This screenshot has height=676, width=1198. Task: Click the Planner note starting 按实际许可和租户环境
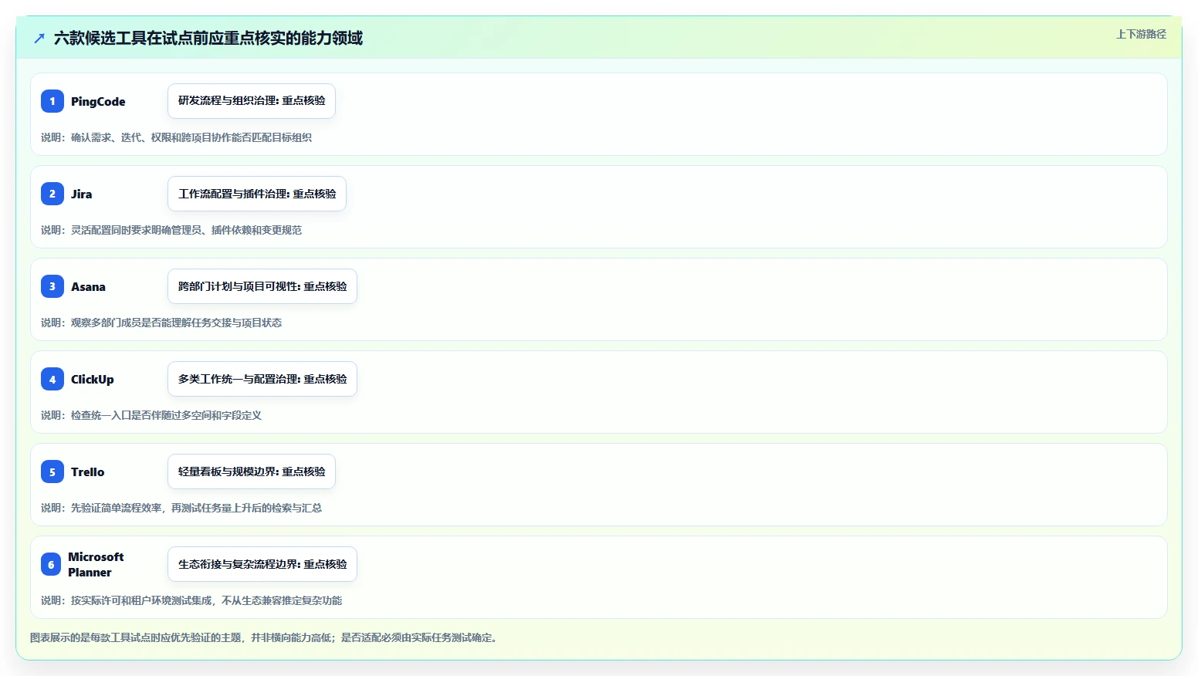(191, 600)
